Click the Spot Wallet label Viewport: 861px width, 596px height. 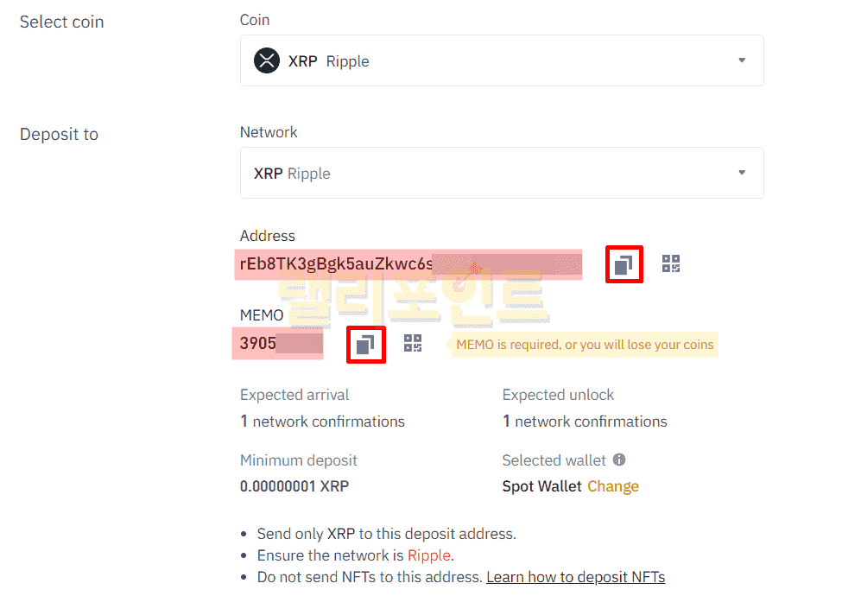(541, 486)
